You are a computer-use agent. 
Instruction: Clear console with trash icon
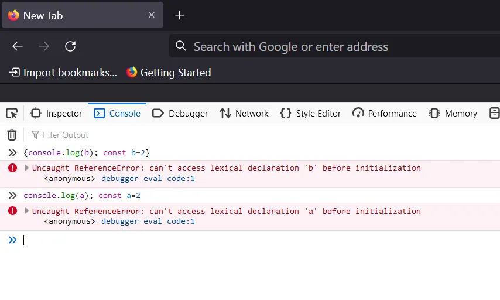tap(12, 135)
